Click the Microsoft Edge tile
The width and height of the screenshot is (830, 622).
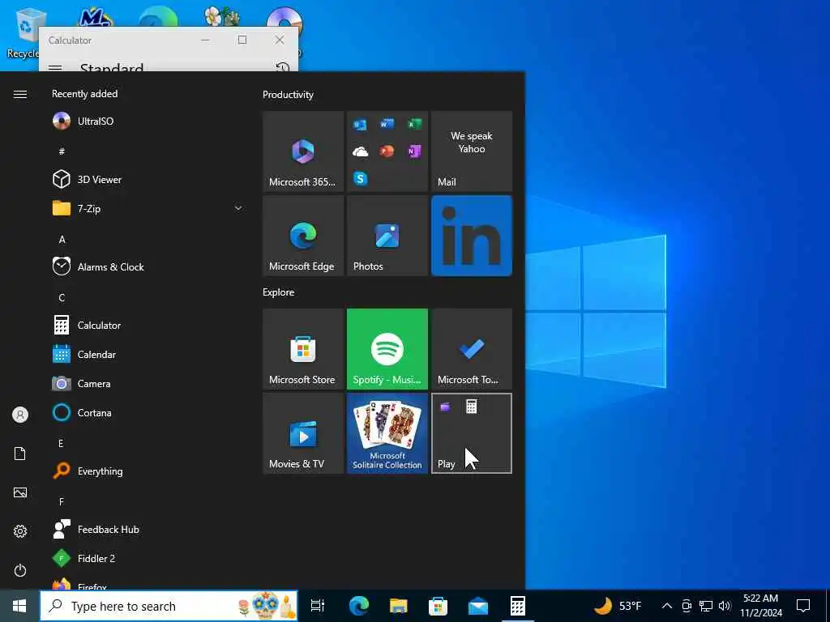click(x=303, y=236)
